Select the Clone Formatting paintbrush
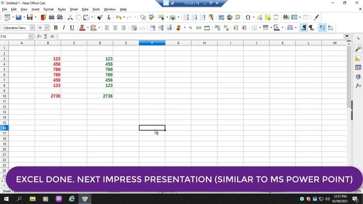 (100, 18)
